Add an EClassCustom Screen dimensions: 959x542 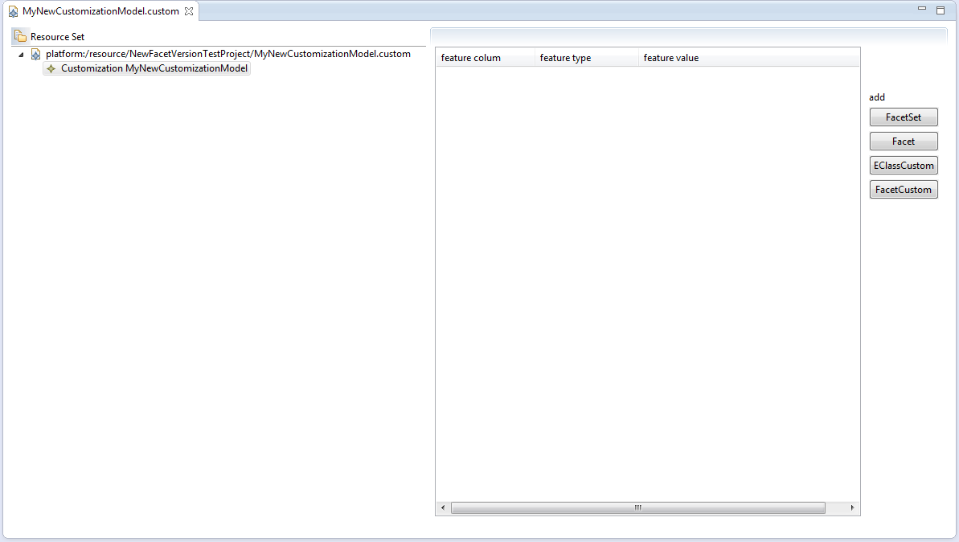click(904, 165)
